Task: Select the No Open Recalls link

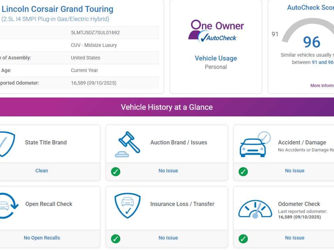Action: [x=42, y=238]
